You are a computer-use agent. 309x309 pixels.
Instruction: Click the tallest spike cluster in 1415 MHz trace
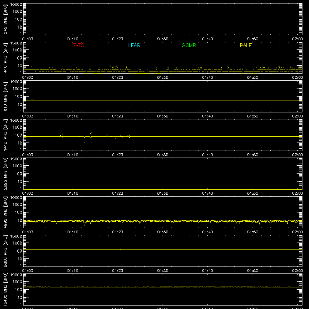pyautogui.click(x=91, y=136)
